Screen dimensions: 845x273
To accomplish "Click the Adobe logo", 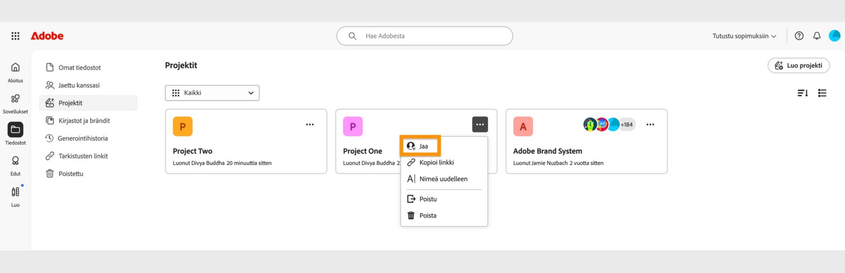I will click(x=47, y=36).
